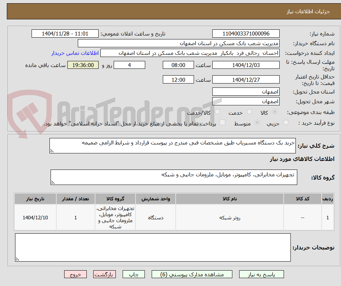The height and width of the screenshot is (286, 341).
Task: Click the need date cell 1404/12/10
Action: point(35,217)
